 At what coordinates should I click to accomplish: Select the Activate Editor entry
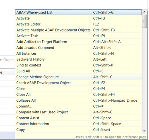78,24
